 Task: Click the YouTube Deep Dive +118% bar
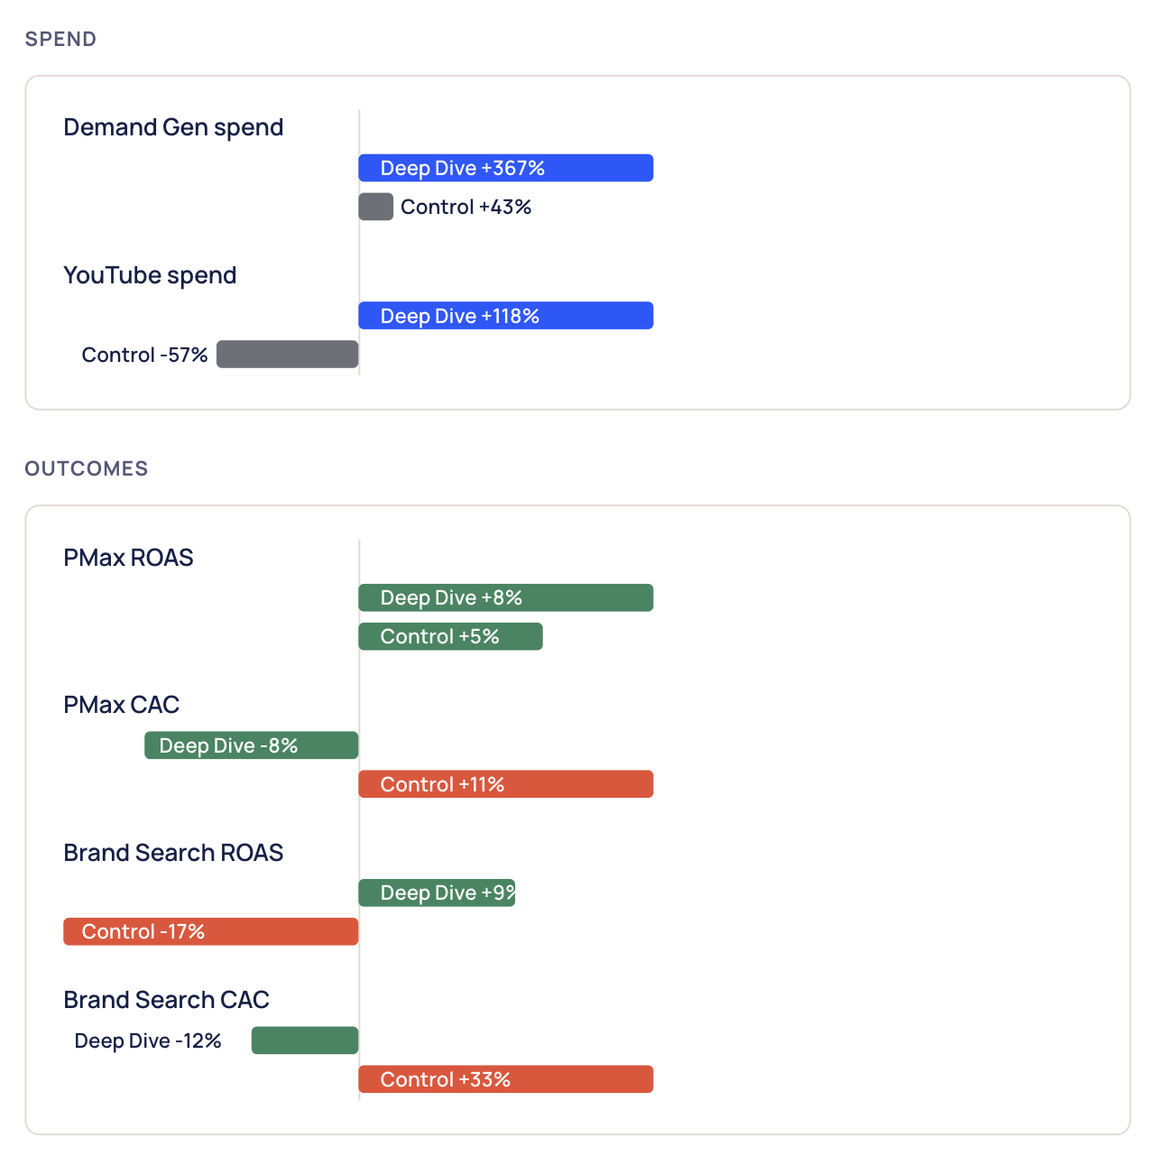pos(506,316)
